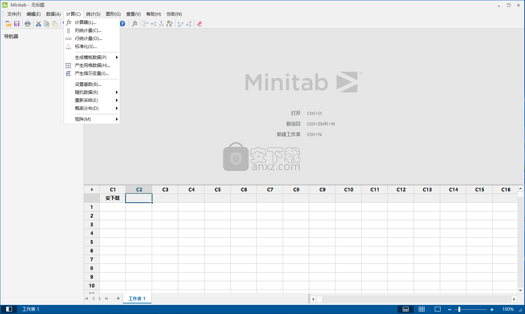Click cell containing 安下载
This screenshot has width=525, height=314.
tap(113, 198)
